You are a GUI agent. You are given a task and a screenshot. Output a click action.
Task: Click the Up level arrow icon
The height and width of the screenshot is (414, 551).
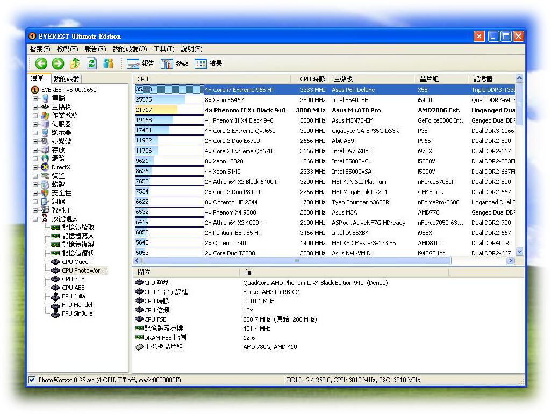pos(75,63)
